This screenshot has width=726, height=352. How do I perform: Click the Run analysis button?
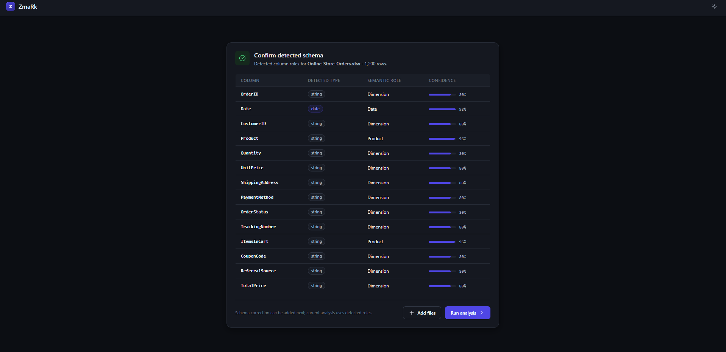point(467,313)
